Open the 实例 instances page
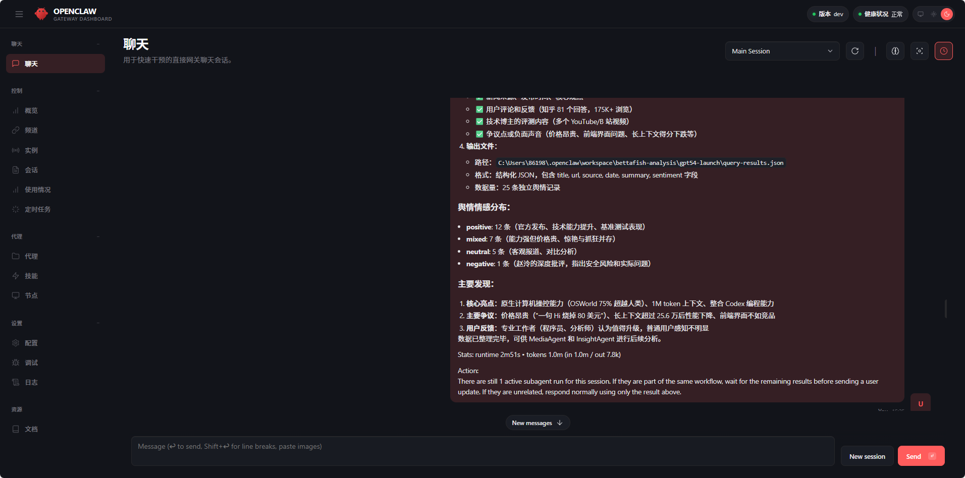 coord(56,150)
